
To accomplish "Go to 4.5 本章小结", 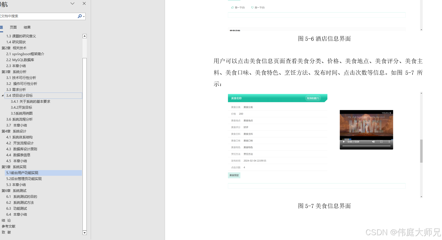I will tap(17, 161).
